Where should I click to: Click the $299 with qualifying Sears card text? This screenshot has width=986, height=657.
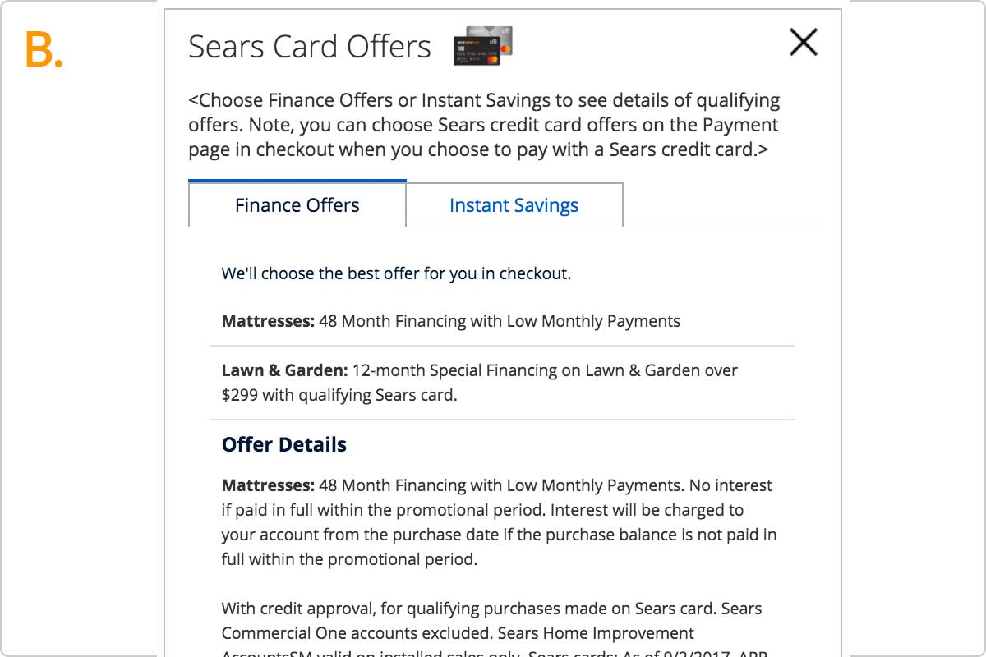point(339,395)
